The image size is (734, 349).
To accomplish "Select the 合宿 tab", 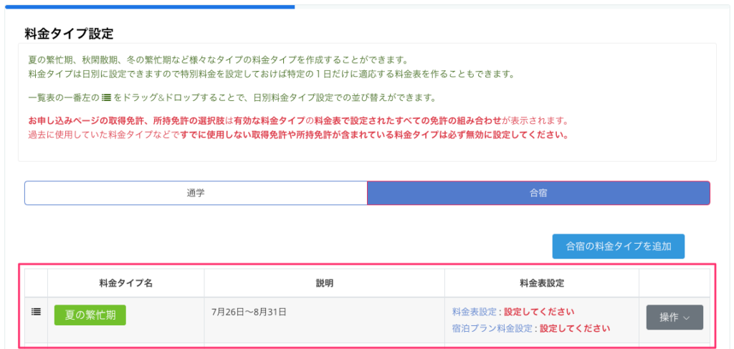I will pyautogui.click(x=538, y=193).
